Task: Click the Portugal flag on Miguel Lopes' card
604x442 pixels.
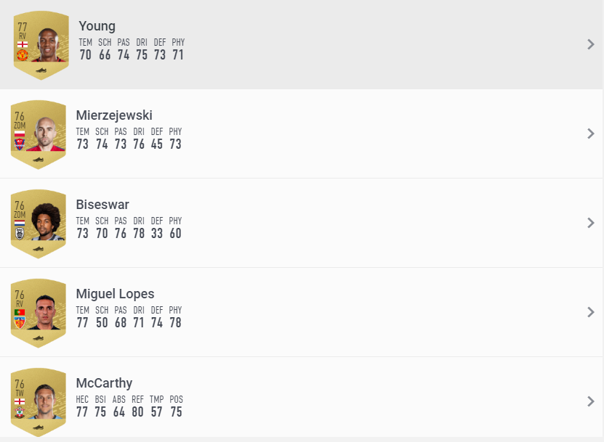Action: (x=20, y=313)
